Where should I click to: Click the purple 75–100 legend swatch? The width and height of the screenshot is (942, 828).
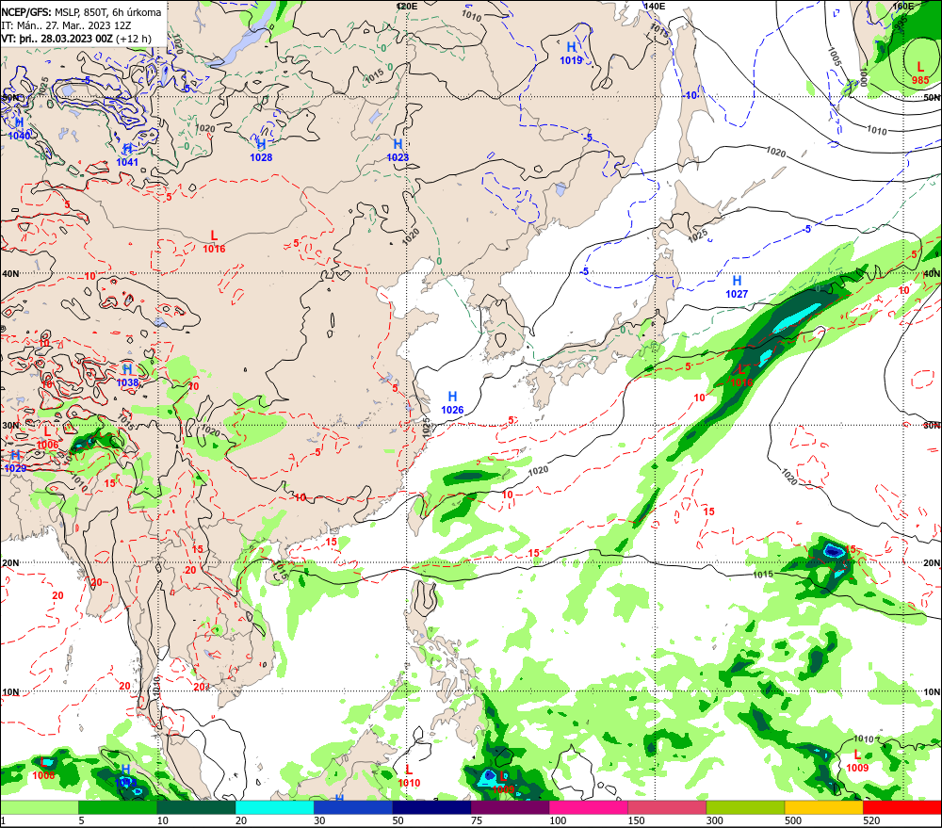point(510,807)
